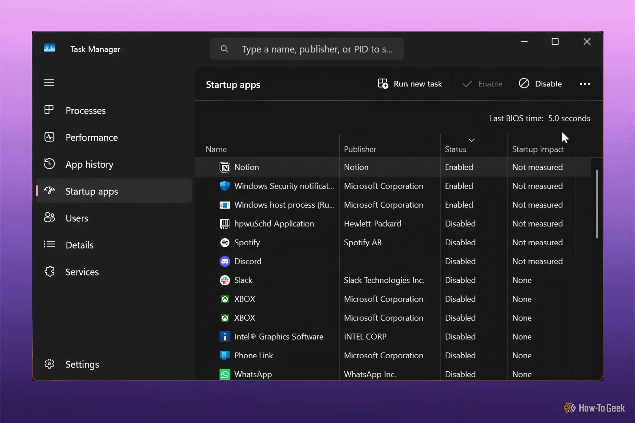Select the Startup apps tab
The image size is (635, 423).
tap(114, 191)
